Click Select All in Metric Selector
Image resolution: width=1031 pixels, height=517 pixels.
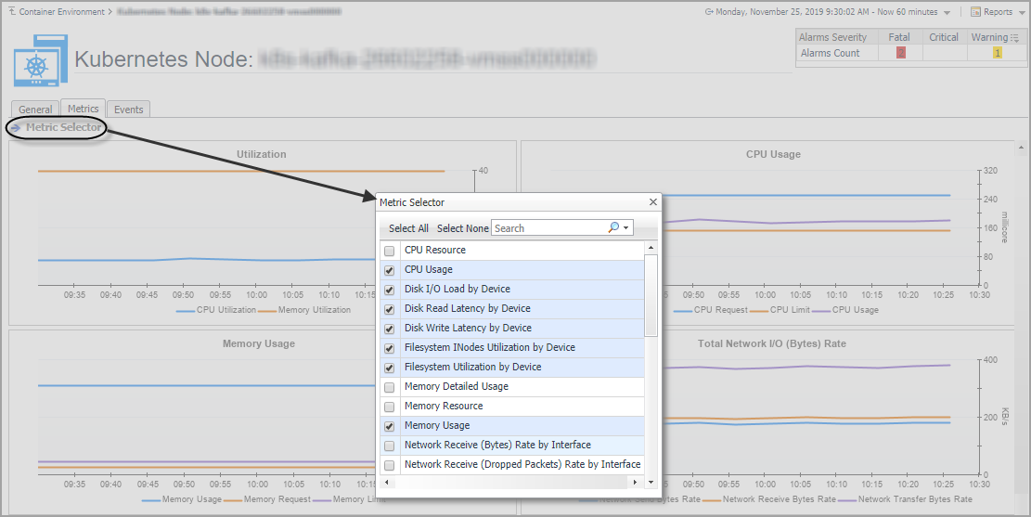pos(408,228)
